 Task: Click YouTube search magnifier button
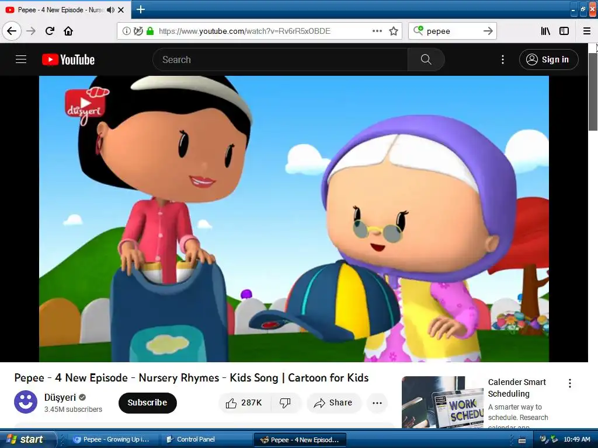(x=426, y=60)
